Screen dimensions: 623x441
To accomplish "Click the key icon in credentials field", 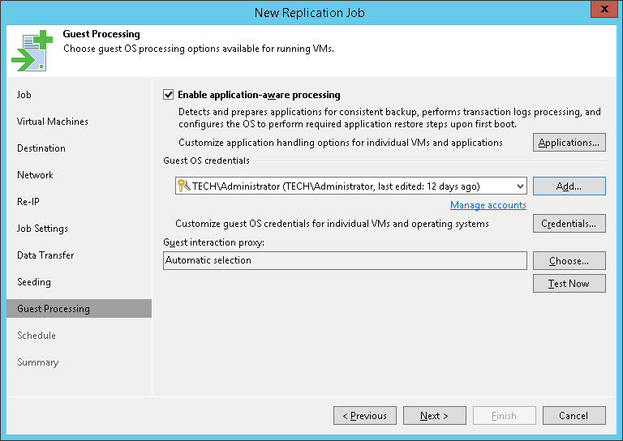I will (183, 186).
